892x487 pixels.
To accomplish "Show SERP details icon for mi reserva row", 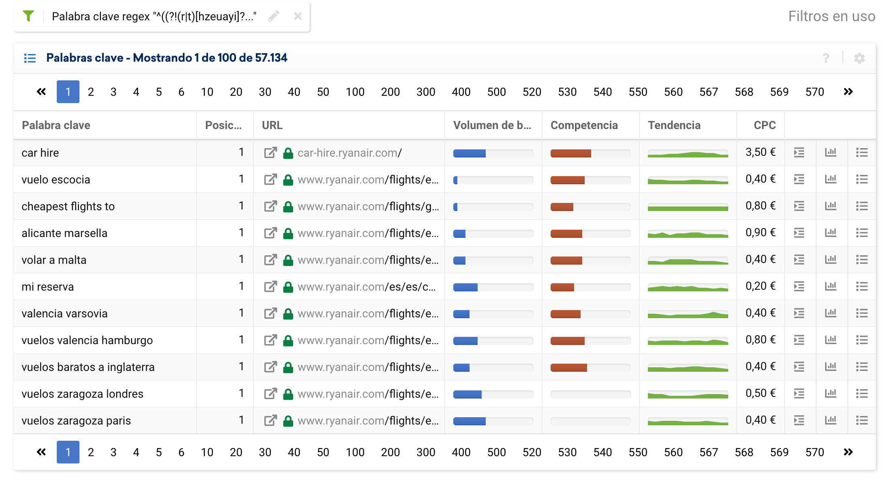I will (799, 287).
